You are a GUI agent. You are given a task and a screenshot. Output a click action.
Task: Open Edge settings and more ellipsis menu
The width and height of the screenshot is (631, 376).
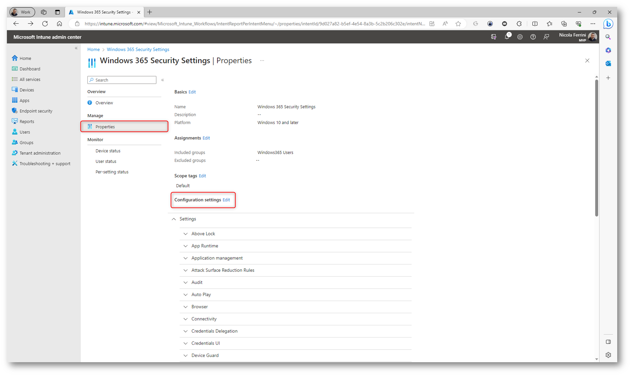coord(593,24)
